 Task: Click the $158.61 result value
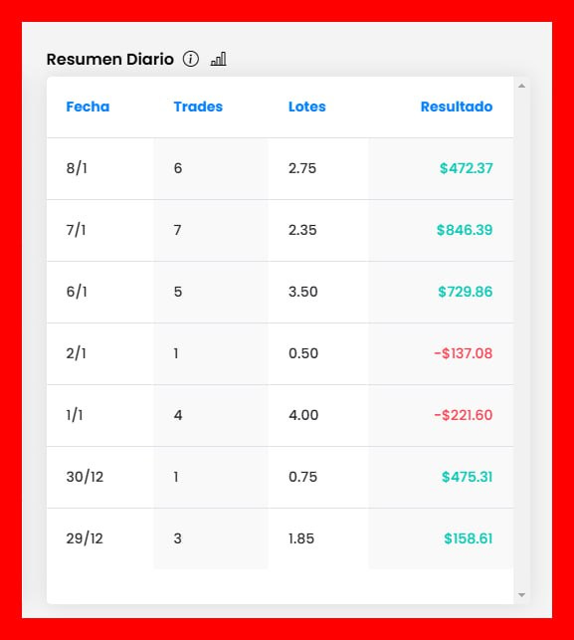click(469, 538)
